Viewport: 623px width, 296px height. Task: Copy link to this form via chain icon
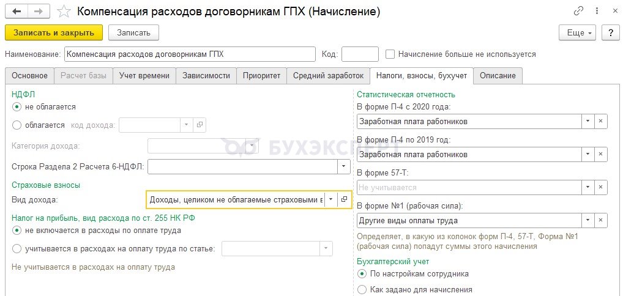(578, 11)
